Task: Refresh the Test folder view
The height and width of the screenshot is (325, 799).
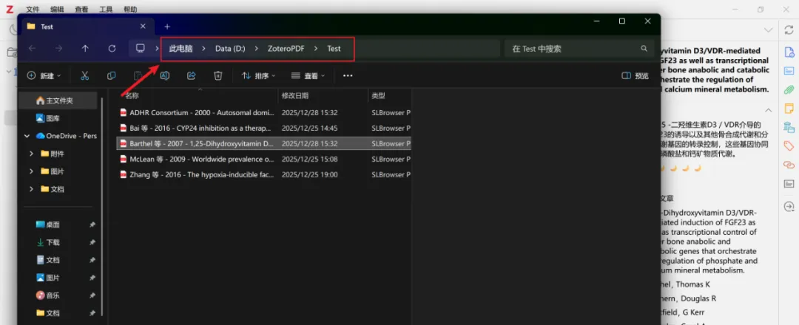Action: tap(112, 48)
